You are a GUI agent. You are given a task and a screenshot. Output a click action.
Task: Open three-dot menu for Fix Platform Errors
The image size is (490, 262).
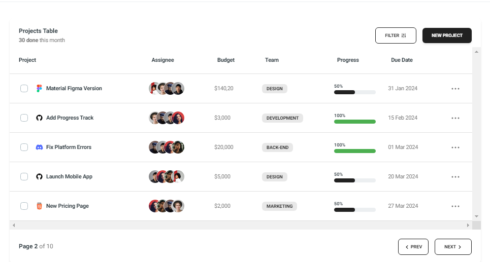coord(455,147)
